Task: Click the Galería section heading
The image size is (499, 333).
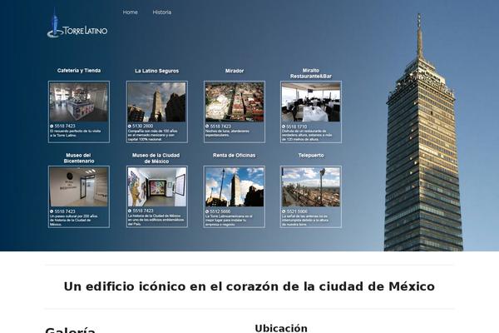Action: click(70, 331)
